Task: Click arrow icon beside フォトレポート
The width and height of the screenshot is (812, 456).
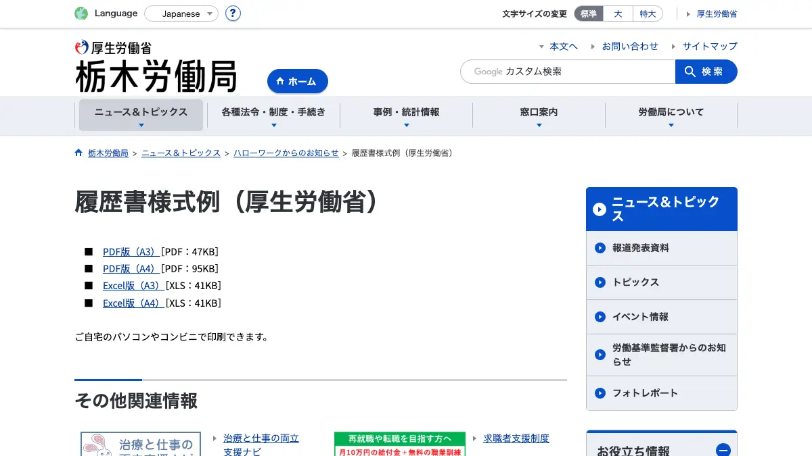Action: [600, 393]
